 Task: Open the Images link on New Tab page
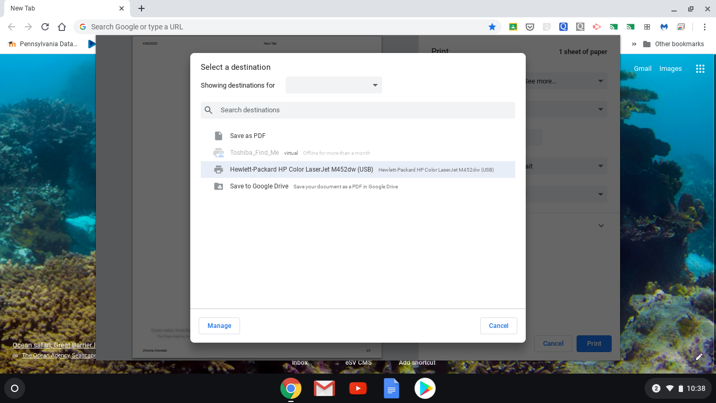[670, 69]
